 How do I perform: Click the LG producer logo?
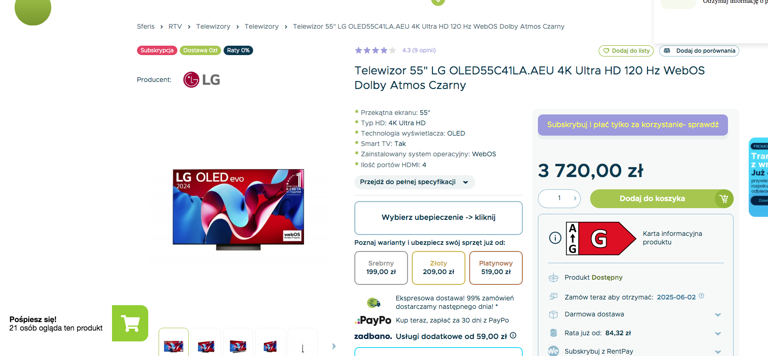[202, 80]
